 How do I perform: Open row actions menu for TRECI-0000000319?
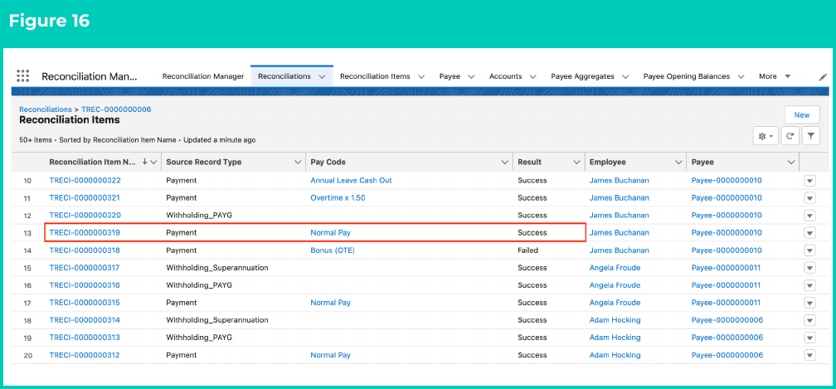point(809,233)
